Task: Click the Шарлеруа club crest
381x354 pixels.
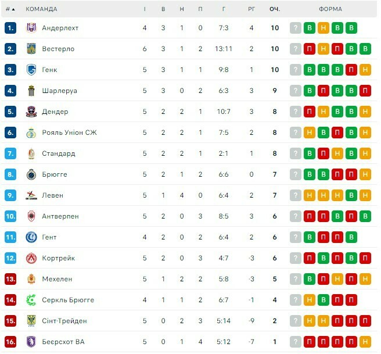Action: click(31, 91)
